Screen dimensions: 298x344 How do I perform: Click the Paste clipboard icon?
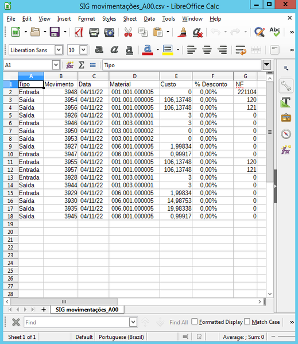click(x=158, y=32)
